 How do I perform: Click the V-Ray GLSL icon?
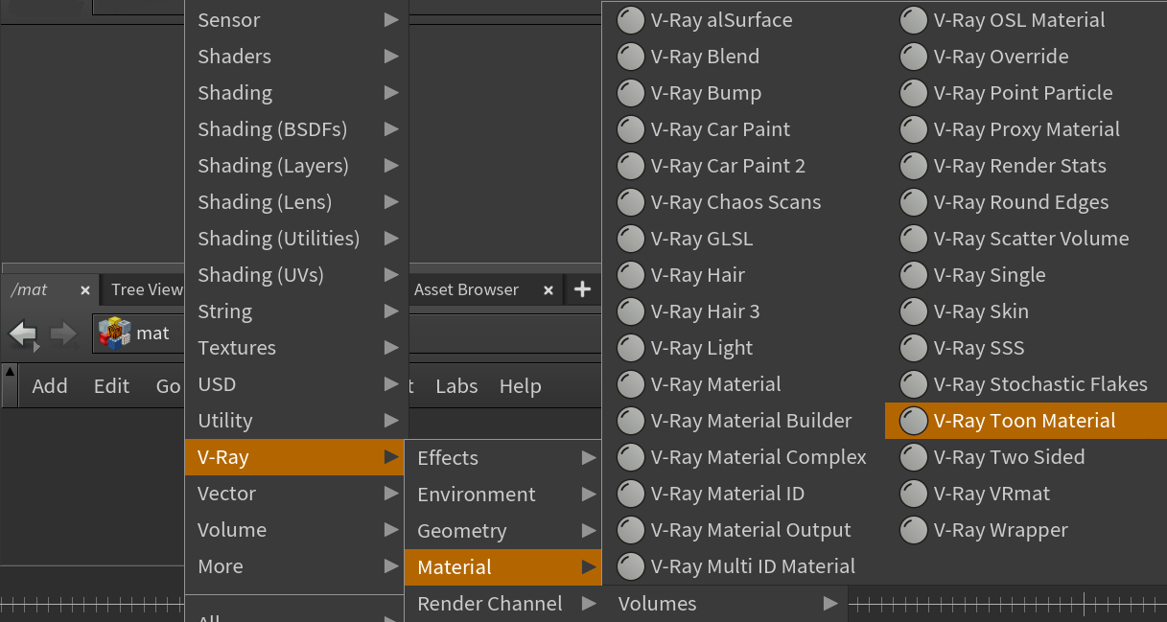(630, 239)
